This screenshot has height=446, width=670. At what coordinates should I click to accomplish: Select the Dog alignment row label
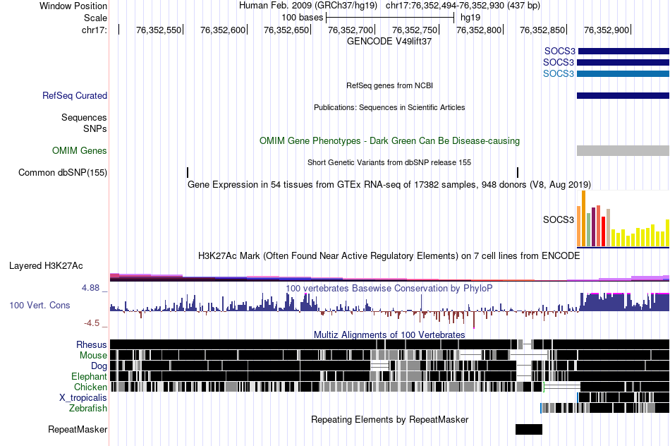click(99, 366)
